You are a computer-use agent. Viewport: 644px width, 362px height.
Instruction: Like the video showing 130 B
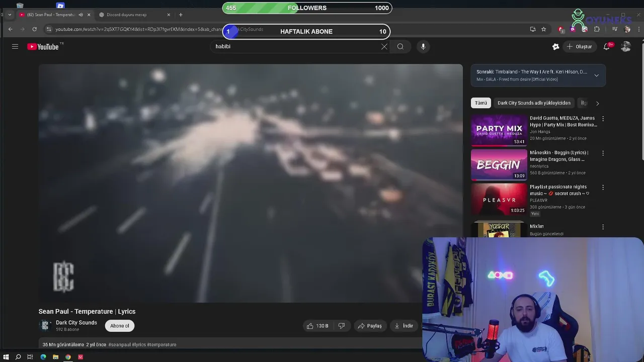(x=317, y=326)
